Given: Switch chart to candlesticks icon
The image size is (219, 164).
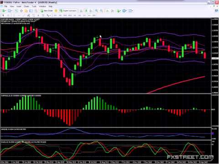Looking at the screenshot, I should click(x=86, y=11).
